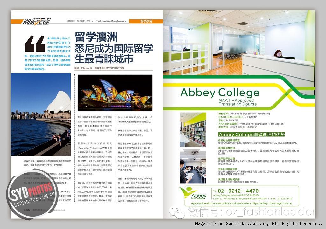Screen dimensions: 326x229
Task: Select the orange 留学移民 section tab
Action: (x=146, y=21)
